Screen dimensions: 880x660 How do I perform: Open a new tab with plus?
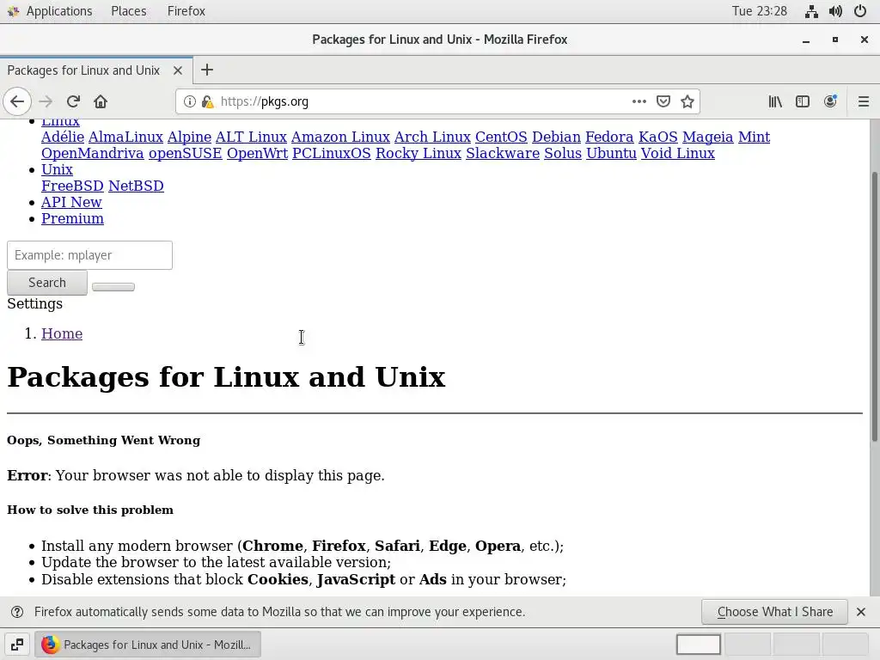coord(207,70)
